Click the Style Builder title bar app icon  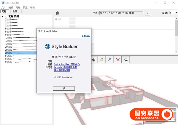3,3
